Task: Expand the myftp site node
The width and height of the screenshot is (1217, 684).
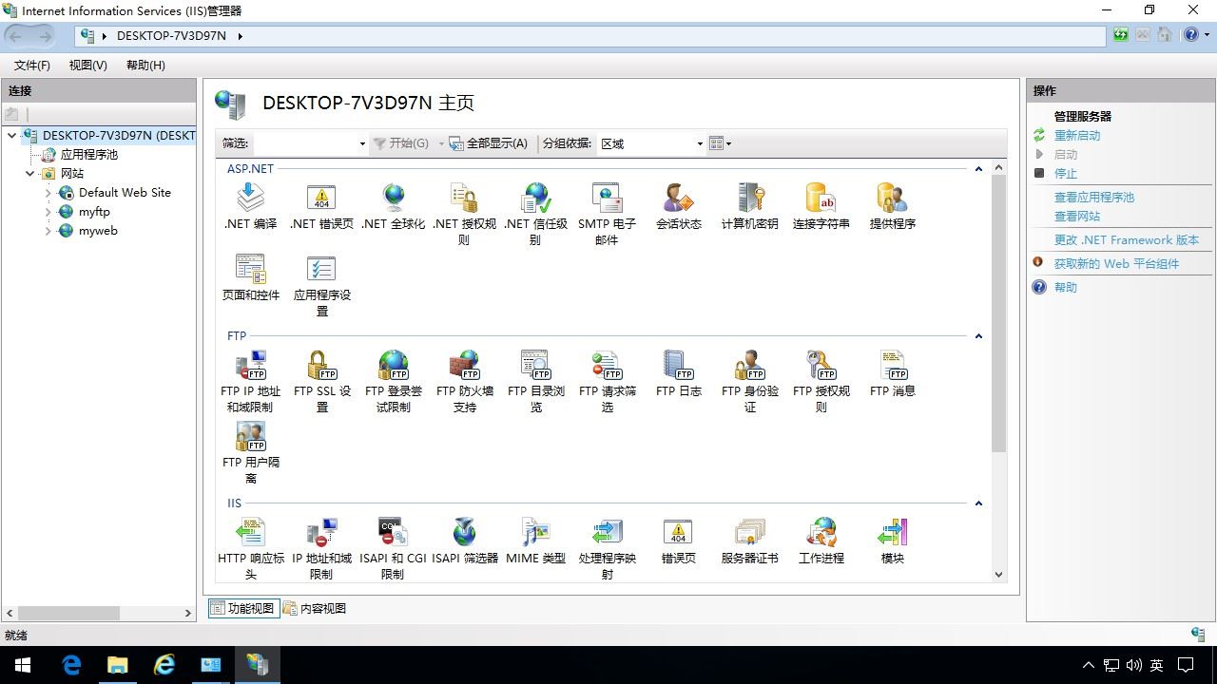Action: point(48,212)
